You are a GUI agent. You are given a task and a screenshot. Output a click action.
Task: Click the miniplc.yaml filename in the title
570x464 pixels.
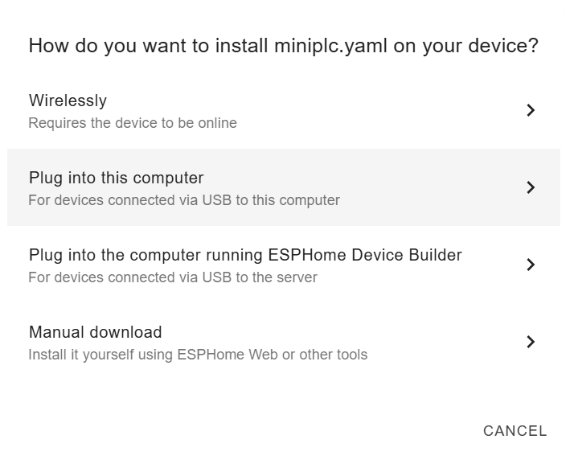coord(330,46)
